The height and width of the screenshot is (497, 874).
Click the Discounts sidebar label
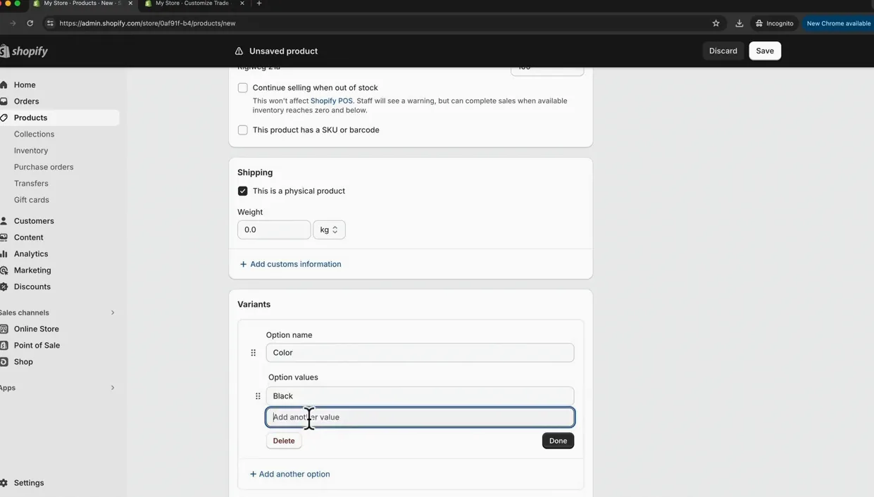pyautogui.click(x=32, y=287)
